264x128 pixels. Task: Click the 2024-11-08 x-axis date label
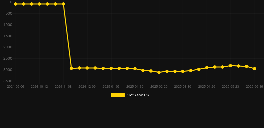(63, 87)
